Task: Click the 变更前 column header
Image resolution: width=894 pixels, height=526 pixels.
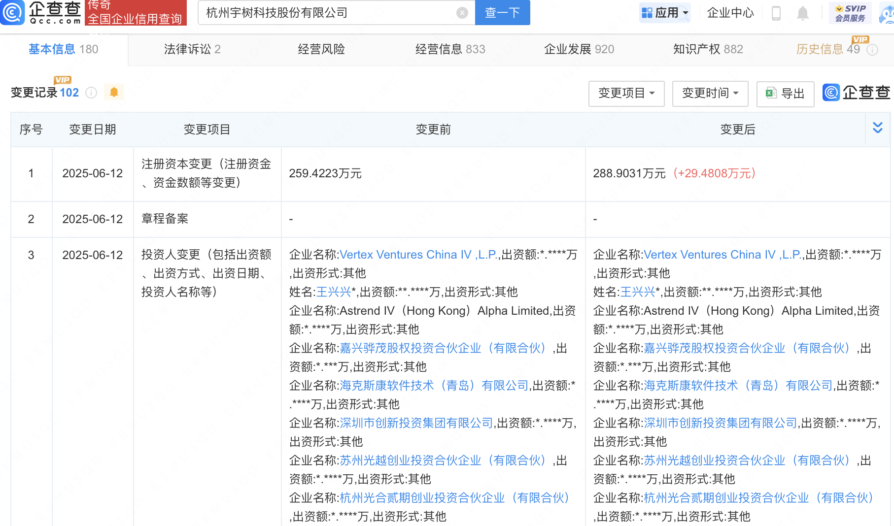Action: click(433, 130)
